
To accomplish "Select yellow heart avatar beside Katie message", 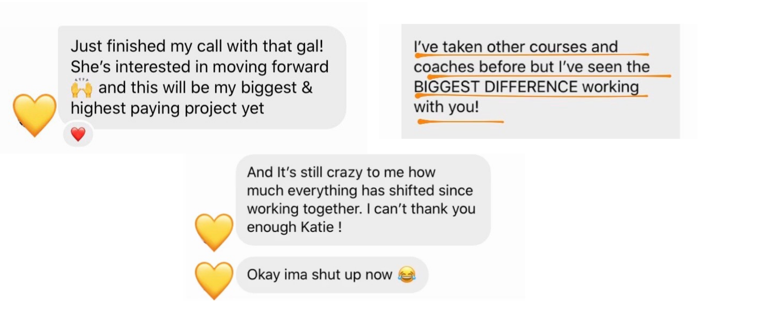I will click(214, 232).
